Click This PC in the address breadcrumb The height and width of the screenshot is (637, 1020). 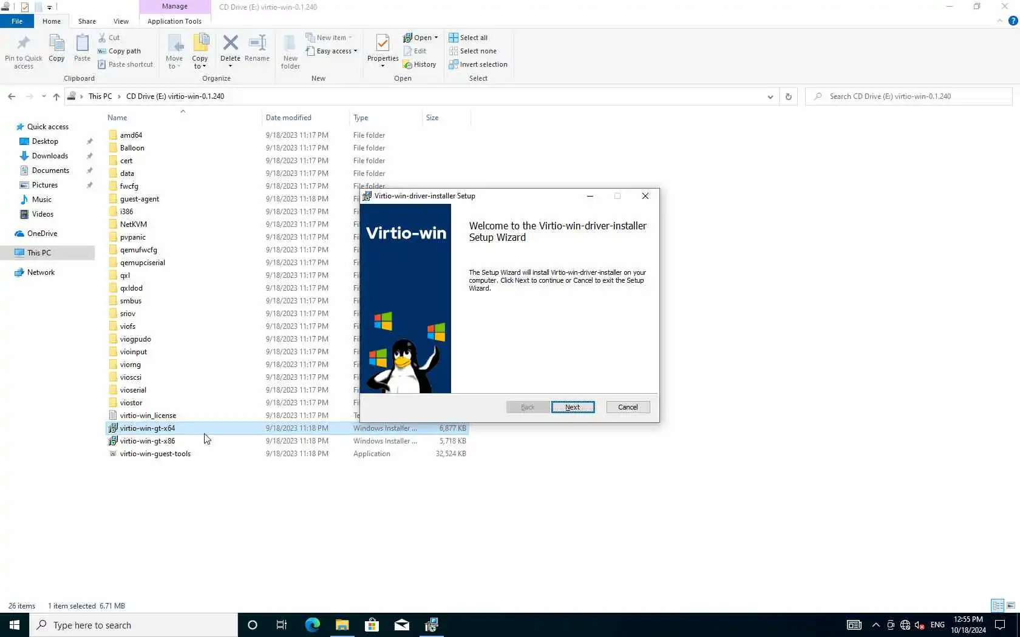point(100,96)
